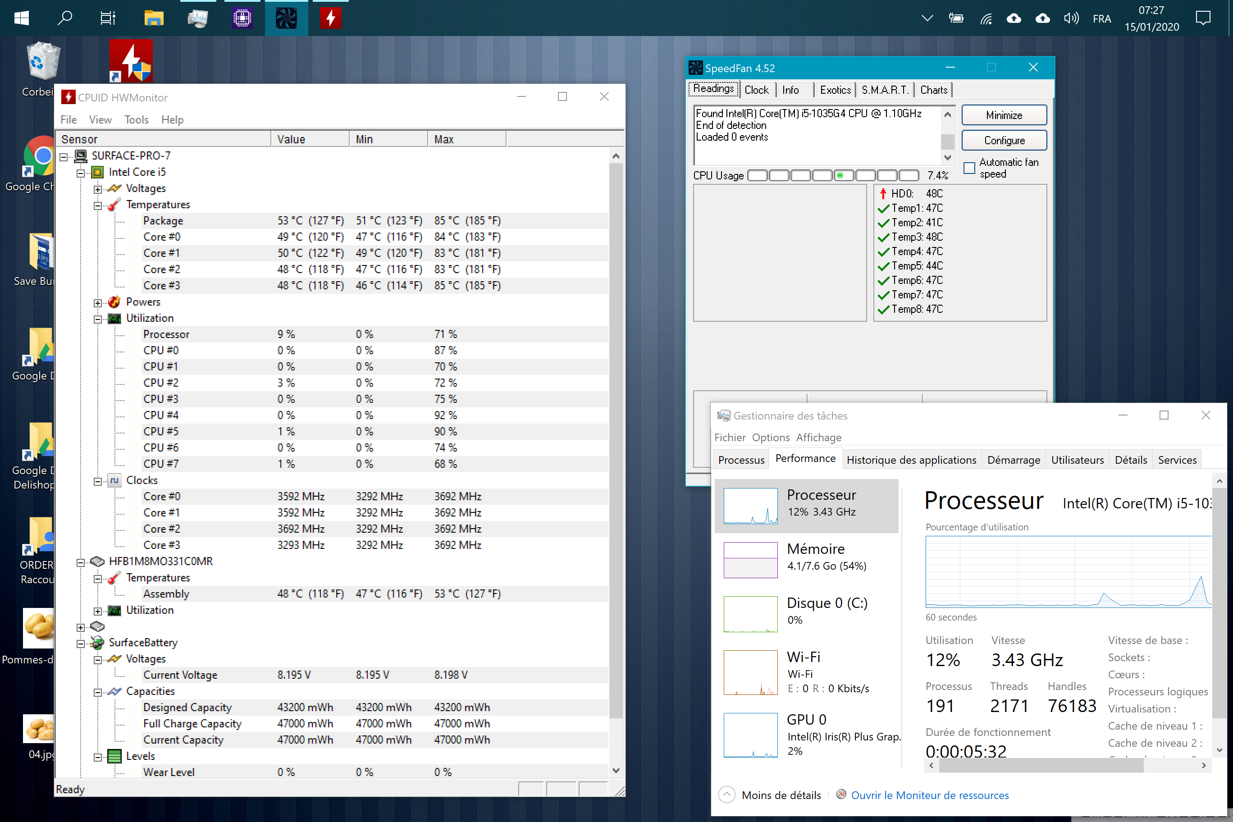Expand the Voltages node under Intel Core i5
The height and width of the screenshot is (822, 1233).
(x=98, y=189)
